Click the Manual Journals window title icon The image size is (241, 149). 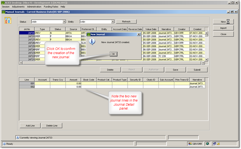[x=3, y=12]
